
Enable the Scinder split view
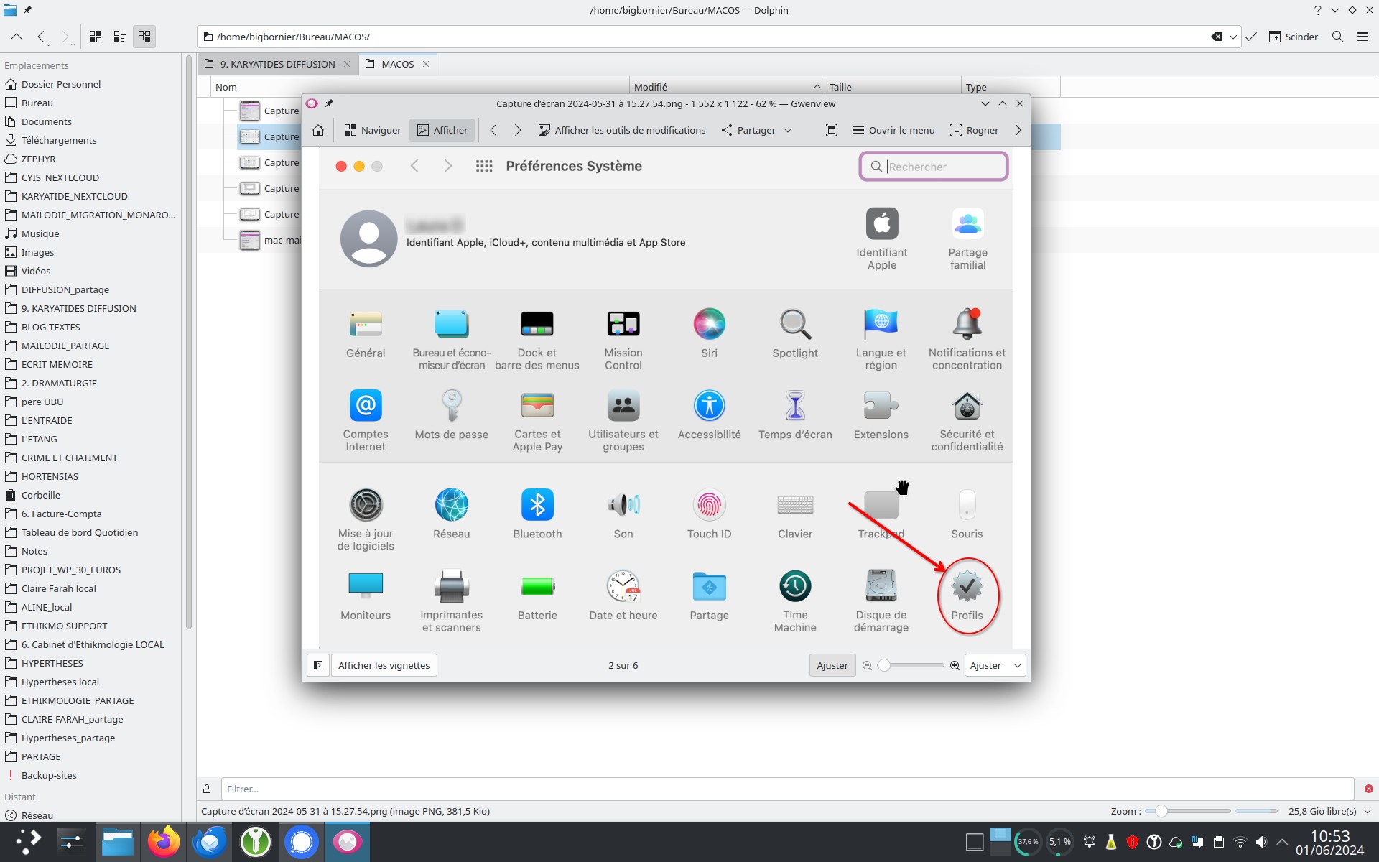(1294, 37)
